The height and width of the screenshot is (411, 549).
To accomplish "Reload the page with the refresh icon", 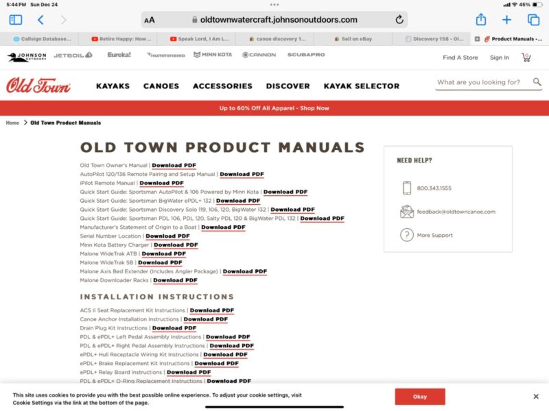I will pyautogui.click(x=399, y=20).
